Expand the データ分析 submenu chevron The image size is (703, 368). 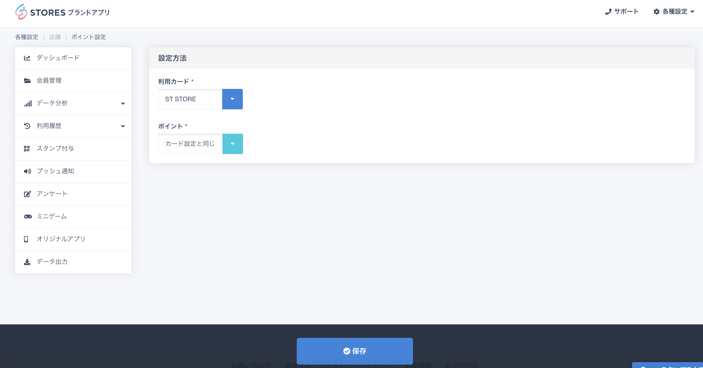click(123, 104)
